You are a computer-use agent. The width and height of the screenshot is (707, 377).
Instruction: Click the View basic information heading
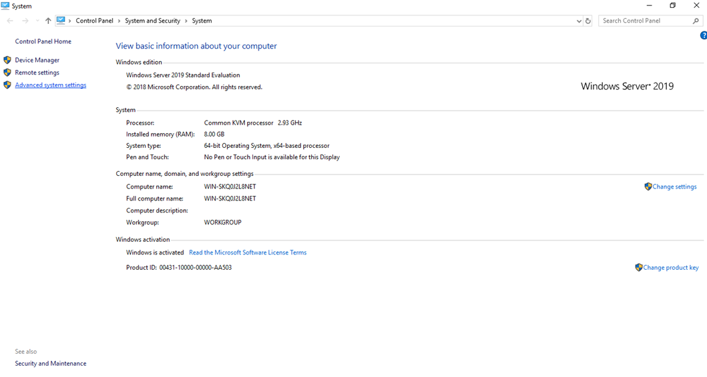(196, 46)
